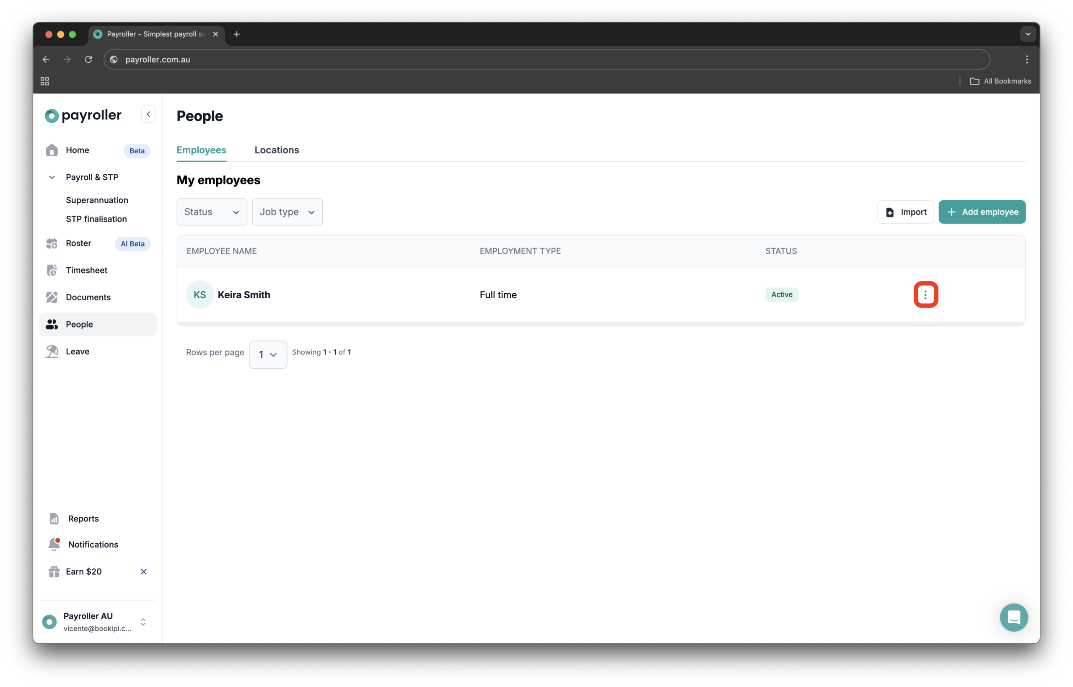Open the chat support bubble
The height and width of the screenshot is (687, 1073).
[x=1013, y=617]
